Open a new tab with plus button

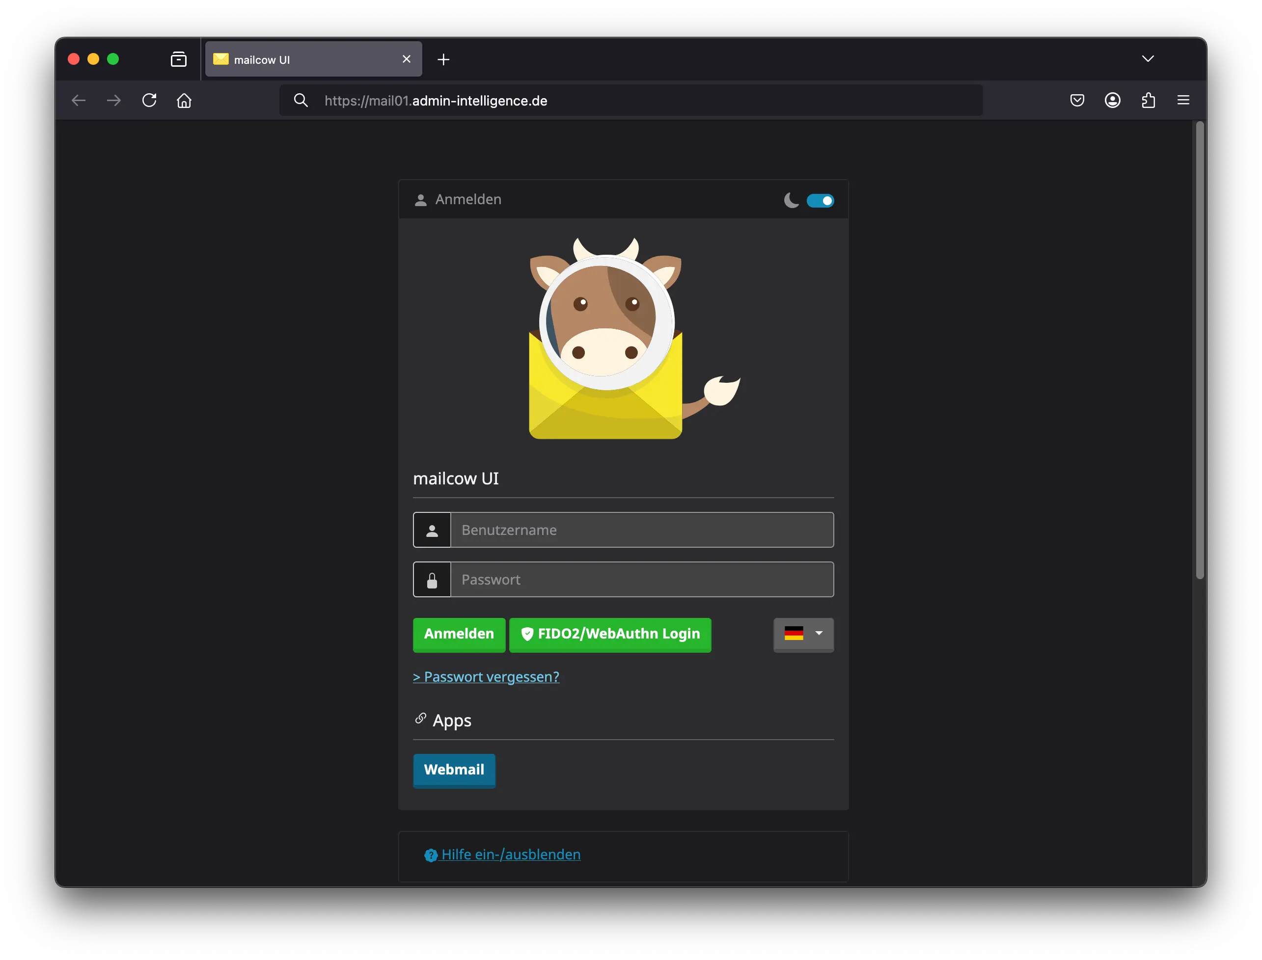[x=443, y=59]
